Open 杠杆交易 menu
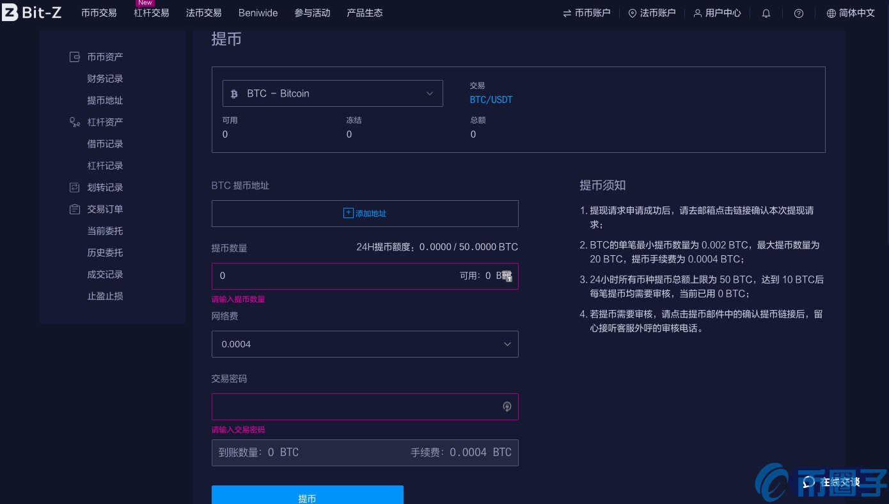This screenshot has width=889, height=504. tap(152, 13)
